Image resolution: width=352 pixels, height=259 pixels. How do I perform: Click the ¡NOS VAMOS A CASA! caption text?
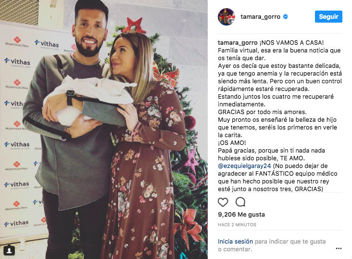coord(291,43)
